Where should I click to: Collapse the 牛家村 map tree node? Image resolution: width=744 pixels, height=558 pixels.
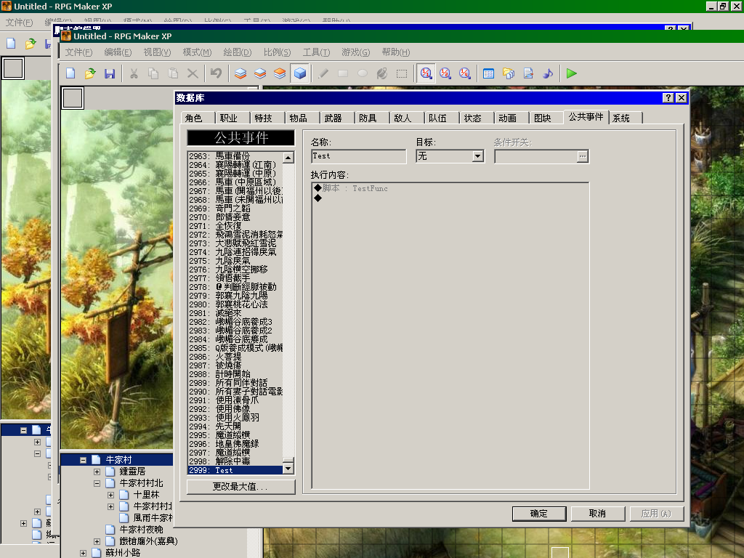pos(83,460)
